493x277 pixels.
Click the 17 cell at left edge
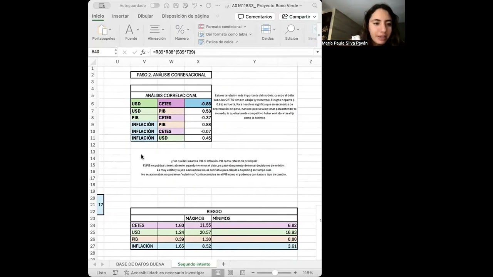[x=101, y=205]
